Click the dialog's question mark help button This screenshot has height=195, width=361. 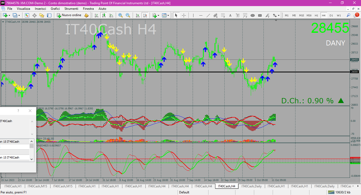coord(18,111)
